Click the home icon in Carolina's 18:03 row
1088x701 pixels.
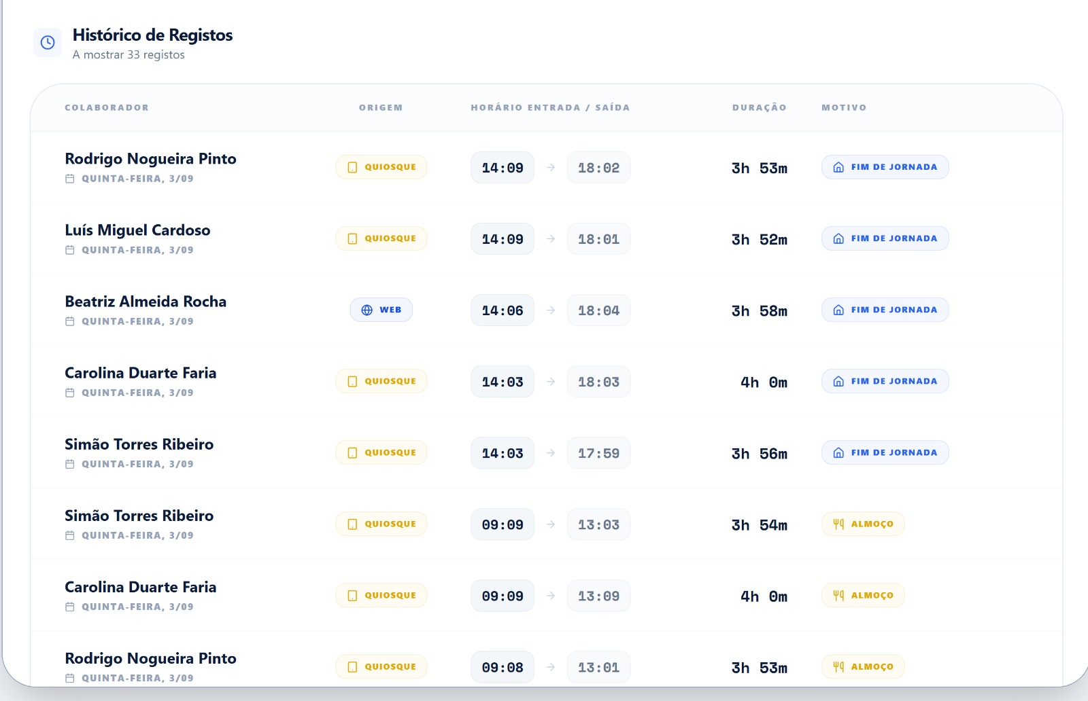(838, 381)
